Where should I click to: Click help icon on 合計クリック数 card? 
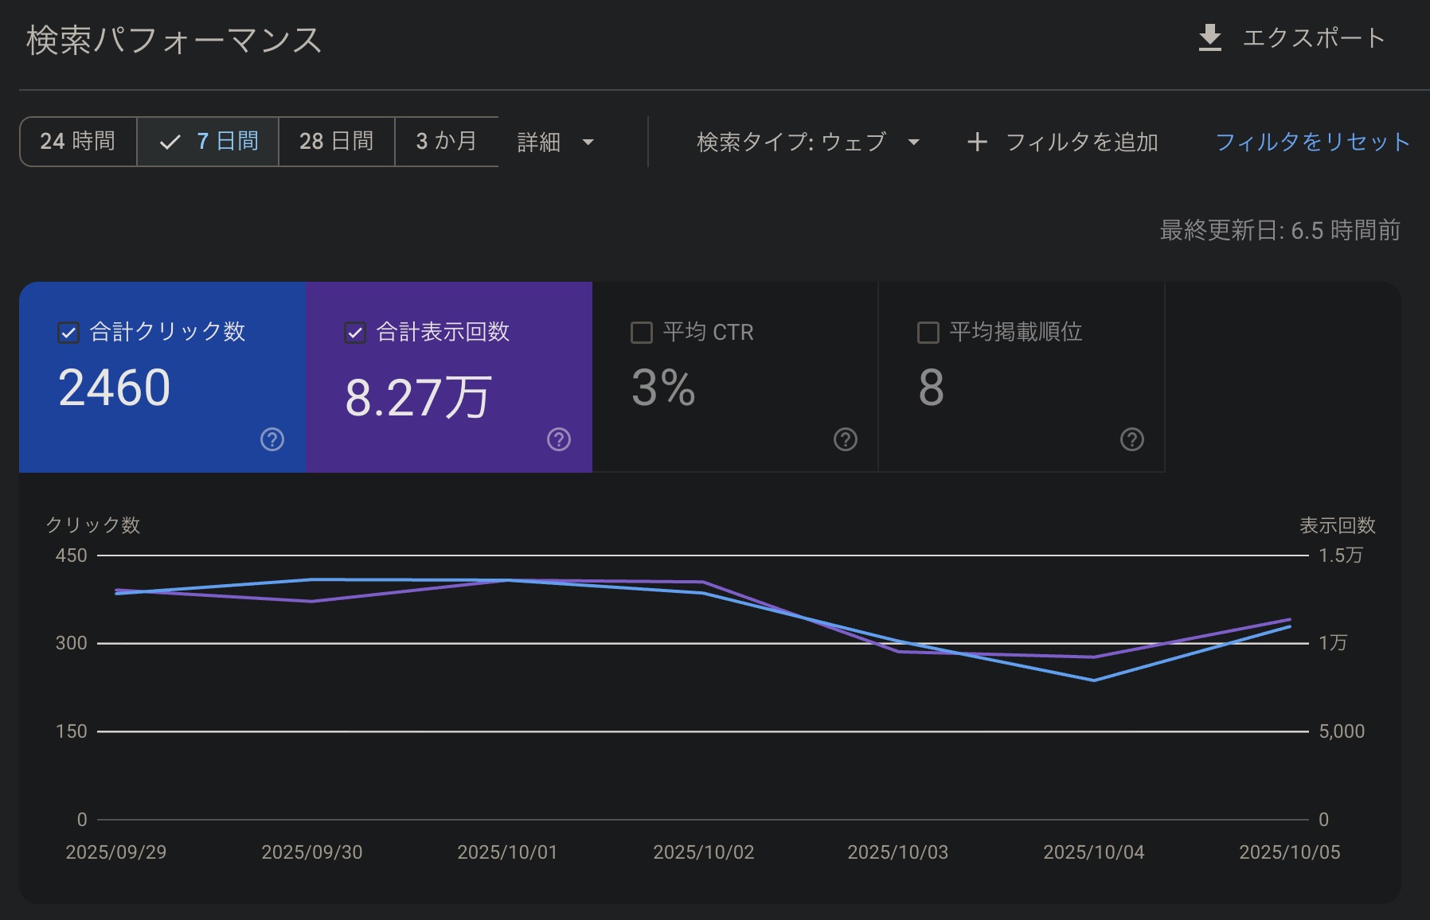272,439
